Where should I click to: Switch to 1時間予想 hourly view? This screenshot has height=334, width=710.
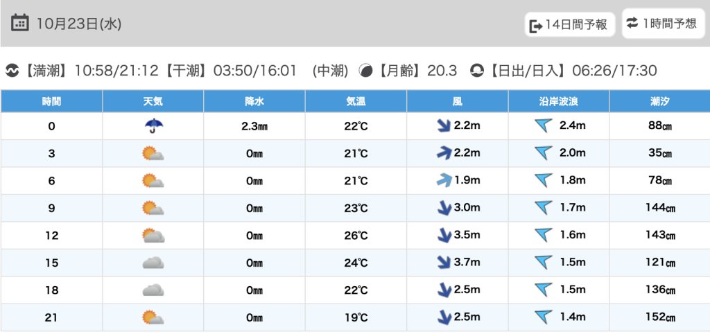pyautogui.click(x=662, y=24)
